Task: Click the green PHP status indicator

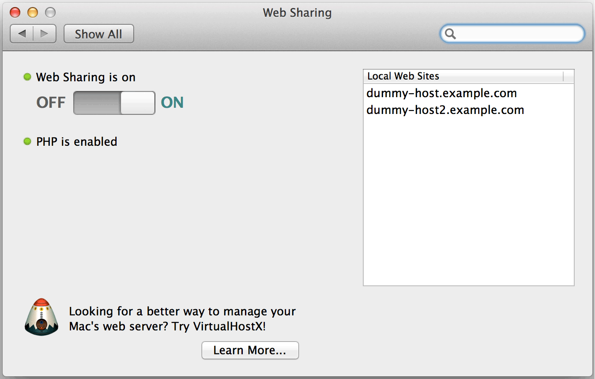Action: pos(27,141)
